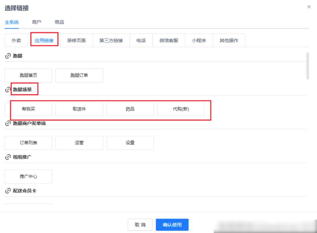
Task: Open the 小程序 category tab
Action: click(x=199, y=40)
